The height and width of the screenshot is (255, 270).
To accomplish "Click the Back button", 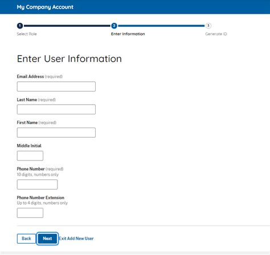I will coord(26,238).
